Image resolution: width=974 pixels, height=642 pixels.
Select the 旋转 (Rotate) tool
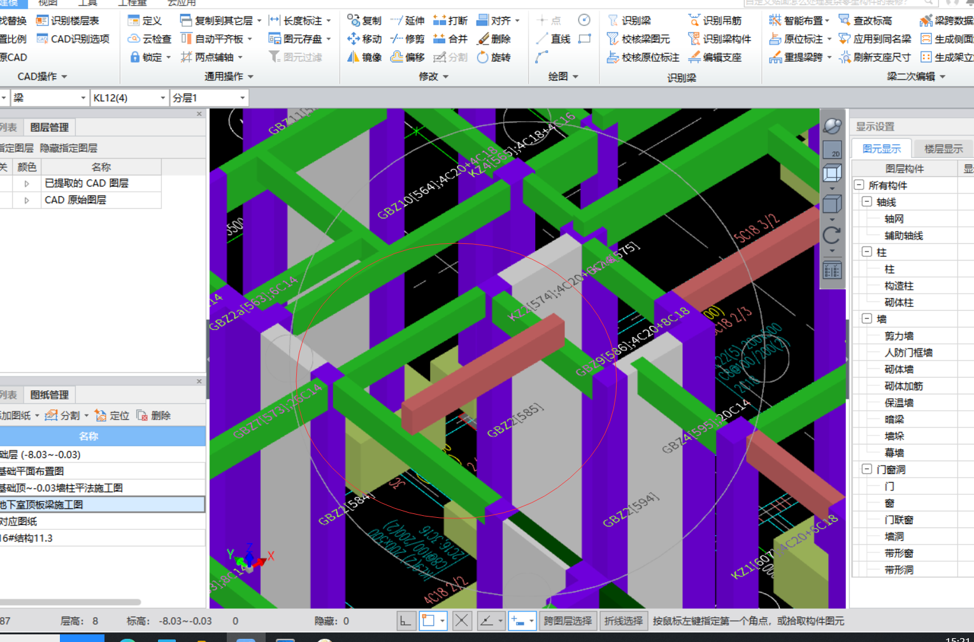[x=494, y=57]
